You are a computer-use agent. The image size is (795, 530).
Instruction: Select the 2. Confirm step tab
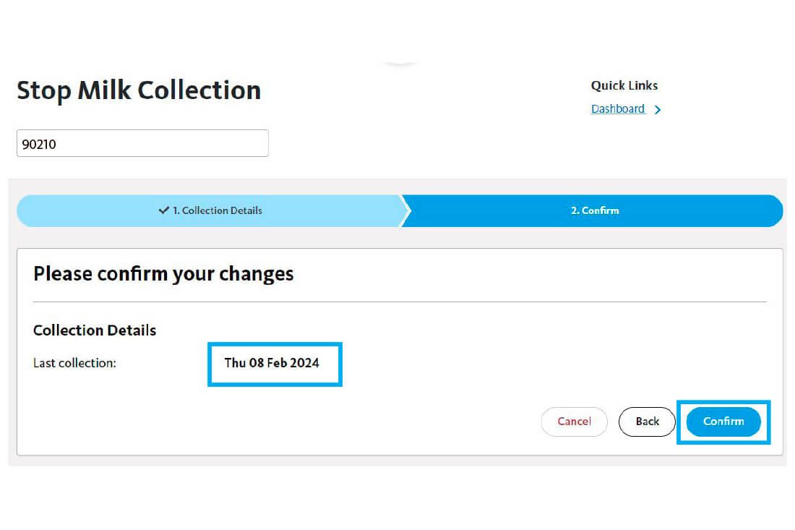(595, 210)
